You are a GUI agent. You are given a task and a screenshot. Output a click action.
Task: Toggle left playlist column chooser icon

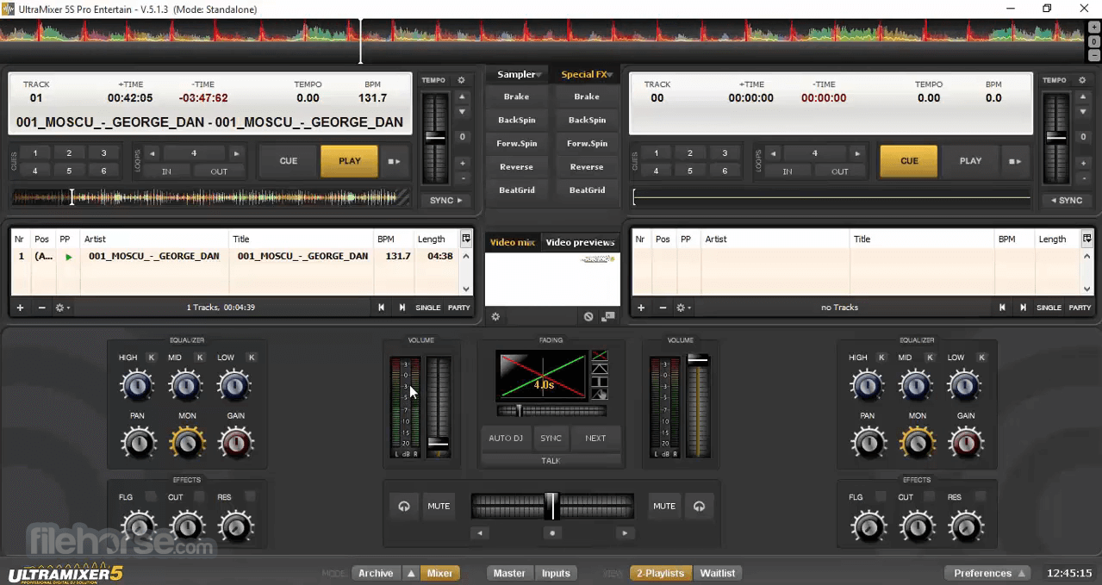tap(466, 239)
